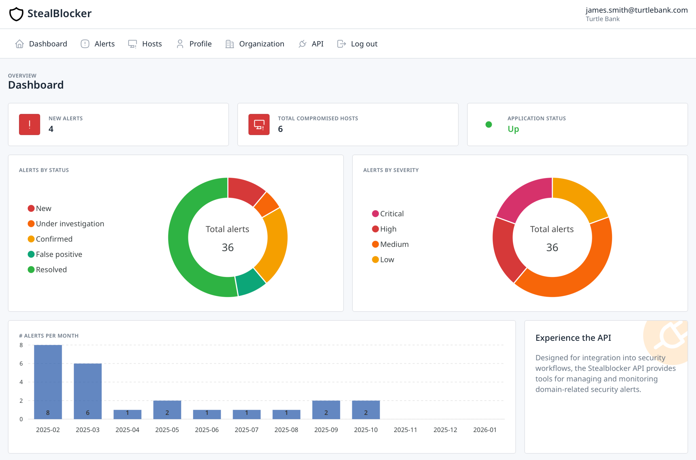
Task: Click the red New Alerts card icon
Action: [29, 124]
